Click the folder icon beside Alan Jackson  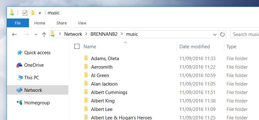86,84
